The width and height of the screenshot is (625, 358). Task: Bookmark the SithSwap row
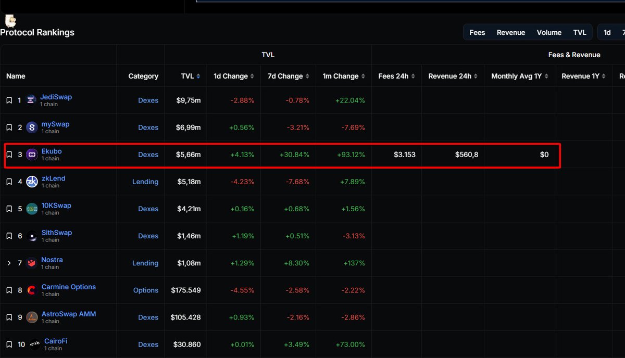[9, 236]
